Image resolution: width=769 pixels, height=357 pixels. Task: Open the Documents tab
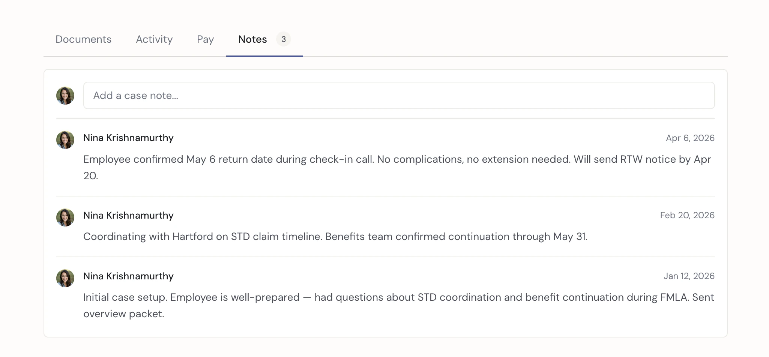[83, 39]
